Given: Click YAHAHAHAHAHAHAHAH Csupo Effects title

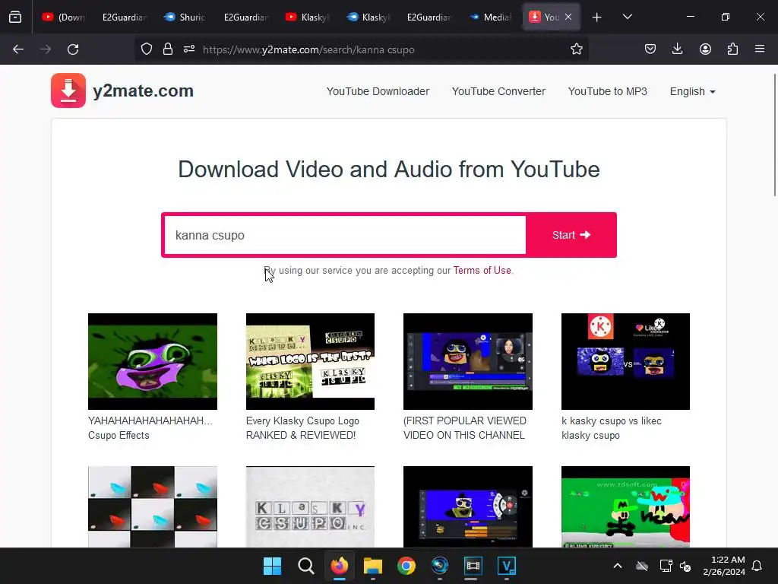Looking at the screenshot, I should coord(150,427).
